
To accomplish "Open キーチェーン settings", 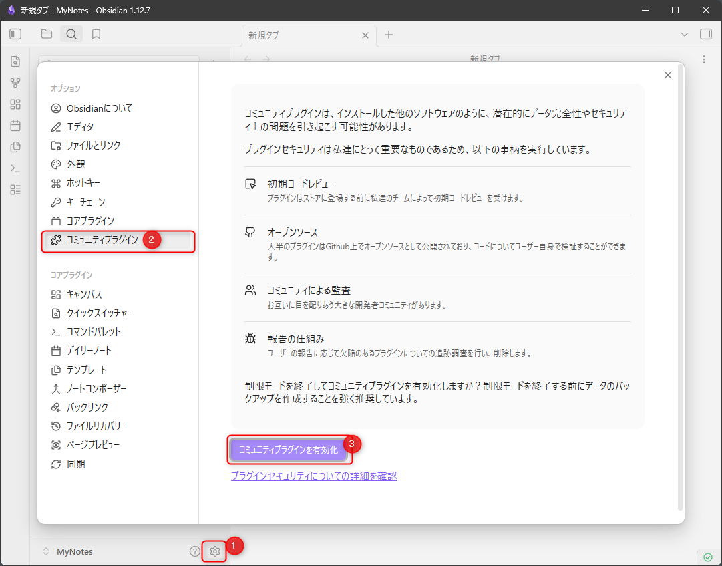I will [x=119, y=202].
